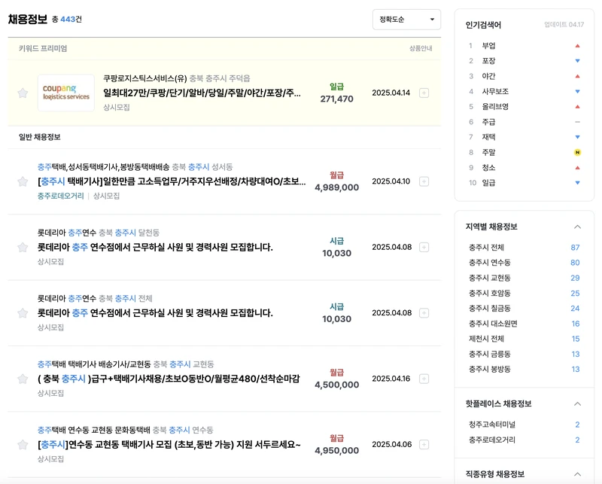
Task: Click the plus icon on the 2025.04.06 listing
Action: click(425, 445)
